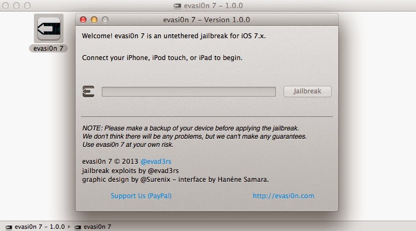
Task: Click the evasi0n 7 – Version 1.0.0 title bar text
Action: [206, 20]
